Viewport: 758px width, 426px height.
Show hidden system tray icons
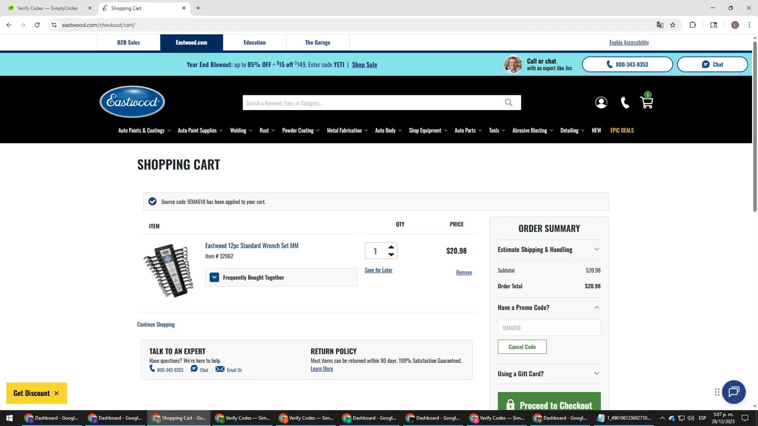(x=662, y=418)
